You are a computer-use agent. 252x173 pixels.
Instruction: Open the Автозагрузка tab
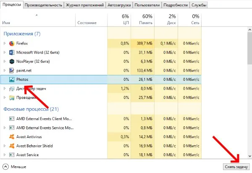coord(120,5)
